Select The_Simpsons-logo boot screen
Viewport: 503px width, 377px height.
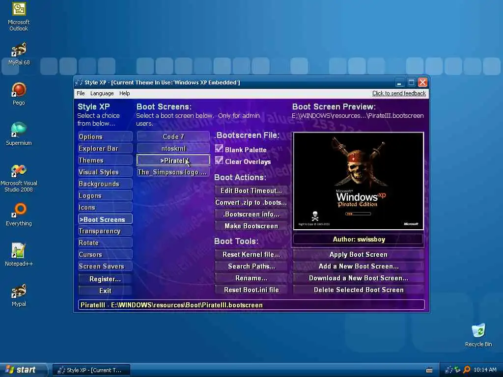pos(173,172)
